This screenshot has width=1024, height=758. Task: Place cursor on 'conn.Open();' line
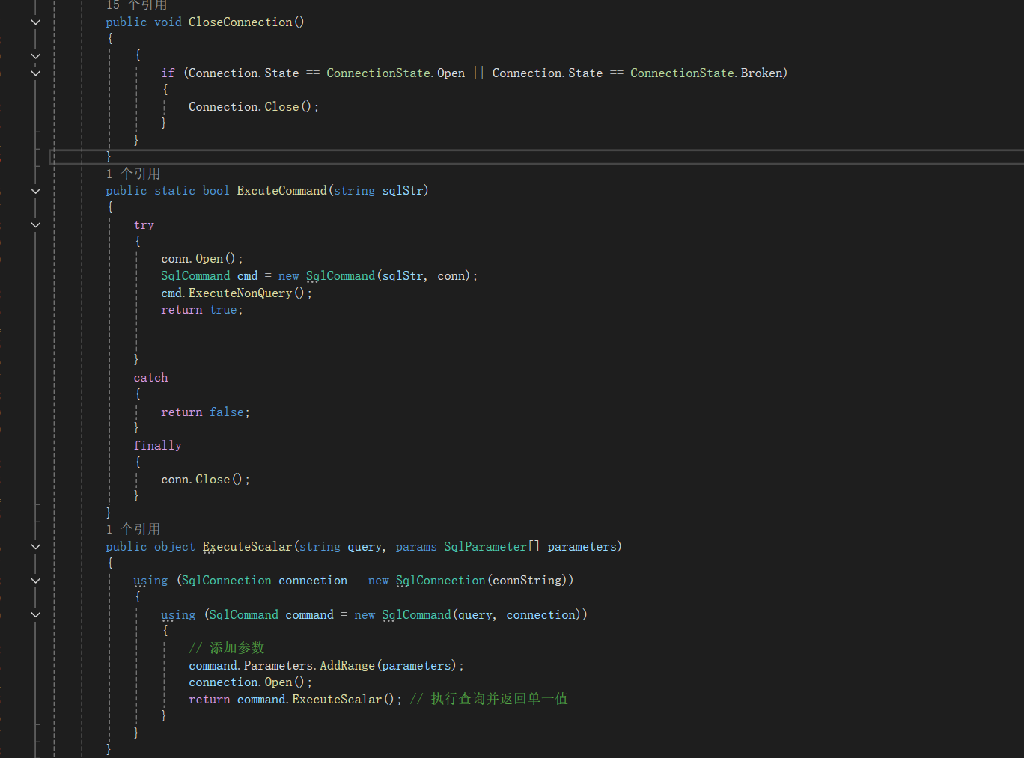point(202,259)
